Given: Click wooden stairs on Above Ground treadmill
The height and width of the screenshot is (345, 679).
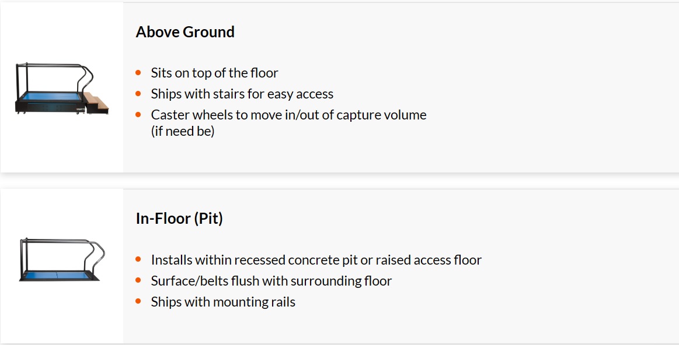Looking at the screenshot, I should coord(96,103).
